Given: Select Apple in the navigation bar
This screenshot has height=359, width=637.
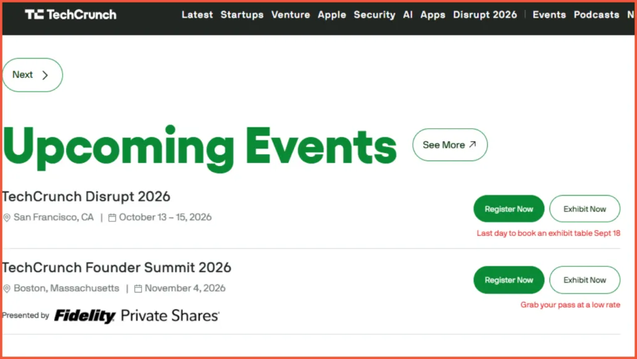Looking at the screenshot, I should click(x=332, y=14).
